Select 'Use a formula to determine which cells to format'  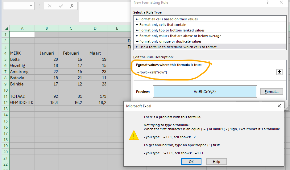[x=209, y=47]
